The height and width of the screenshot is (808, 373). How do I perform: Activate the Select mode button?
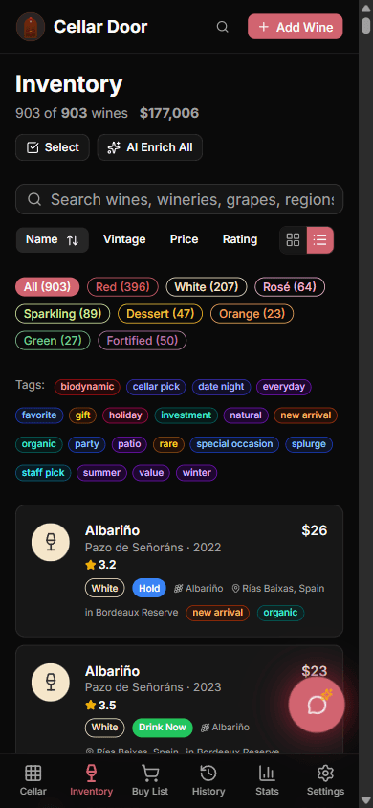[53, 147]
